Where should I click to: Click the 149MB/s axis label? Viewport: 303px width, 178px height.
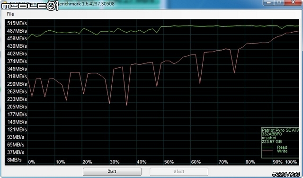pos(17,122)
